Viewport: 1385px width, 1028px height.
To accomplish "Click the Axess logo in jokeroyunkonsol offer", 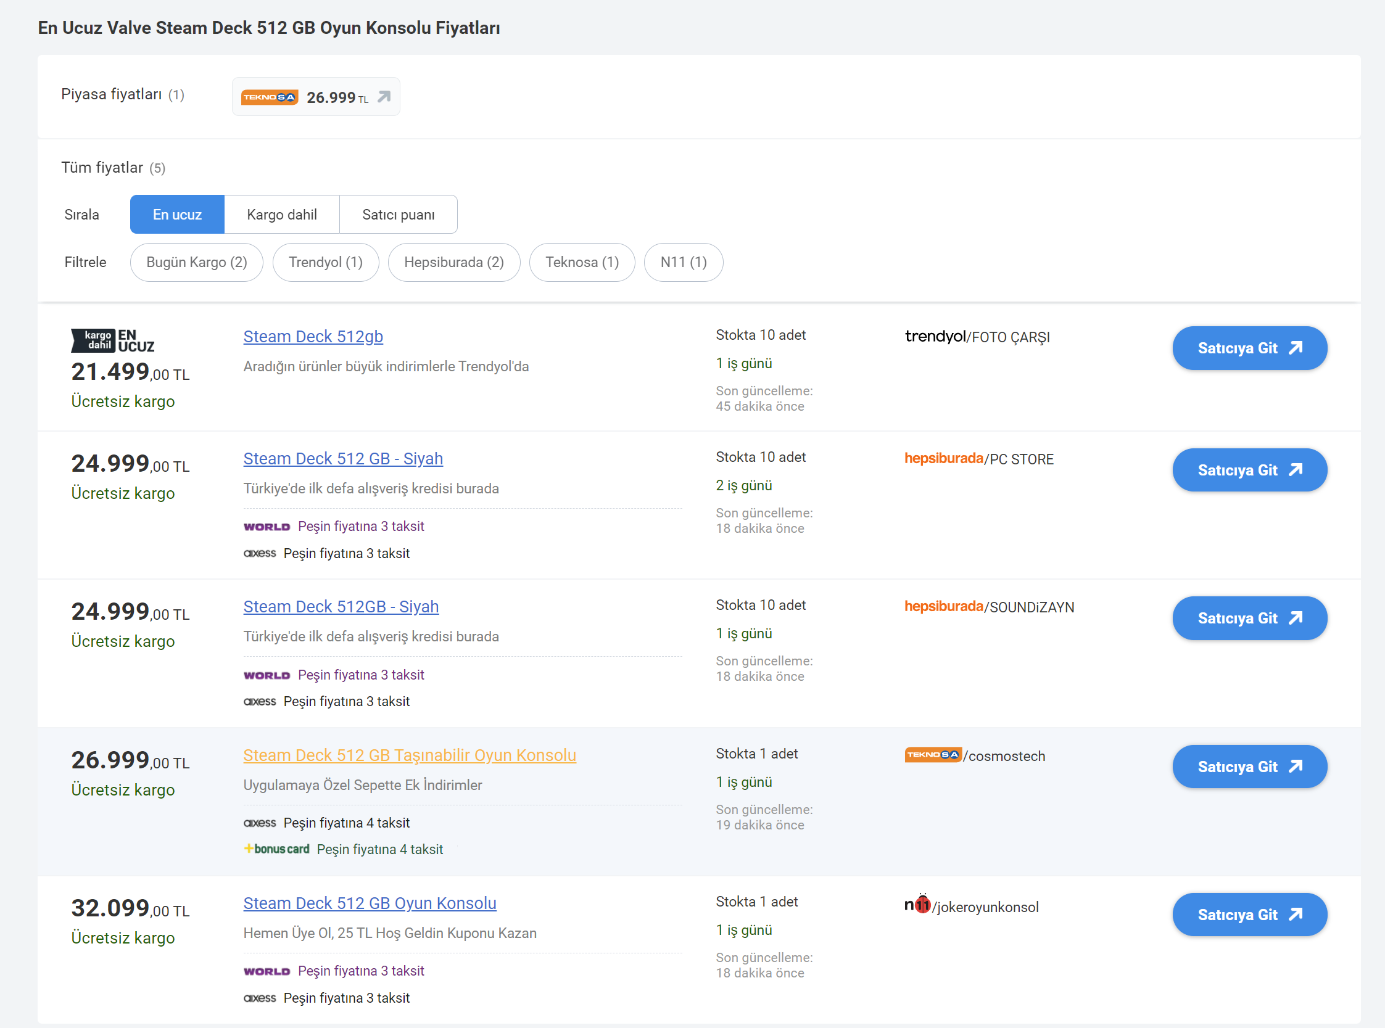I will (x=260, y=998).
